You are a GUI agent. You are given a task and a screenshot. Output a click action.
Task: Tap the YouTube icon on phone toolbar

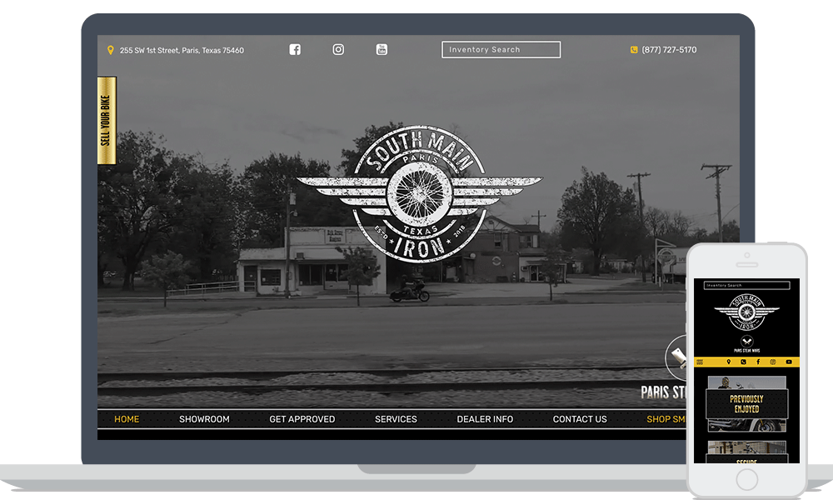point(789,362)
